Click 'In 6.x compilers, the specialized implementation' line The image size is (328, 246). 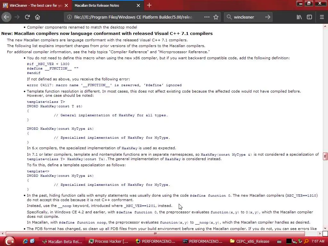pos(102,148)
